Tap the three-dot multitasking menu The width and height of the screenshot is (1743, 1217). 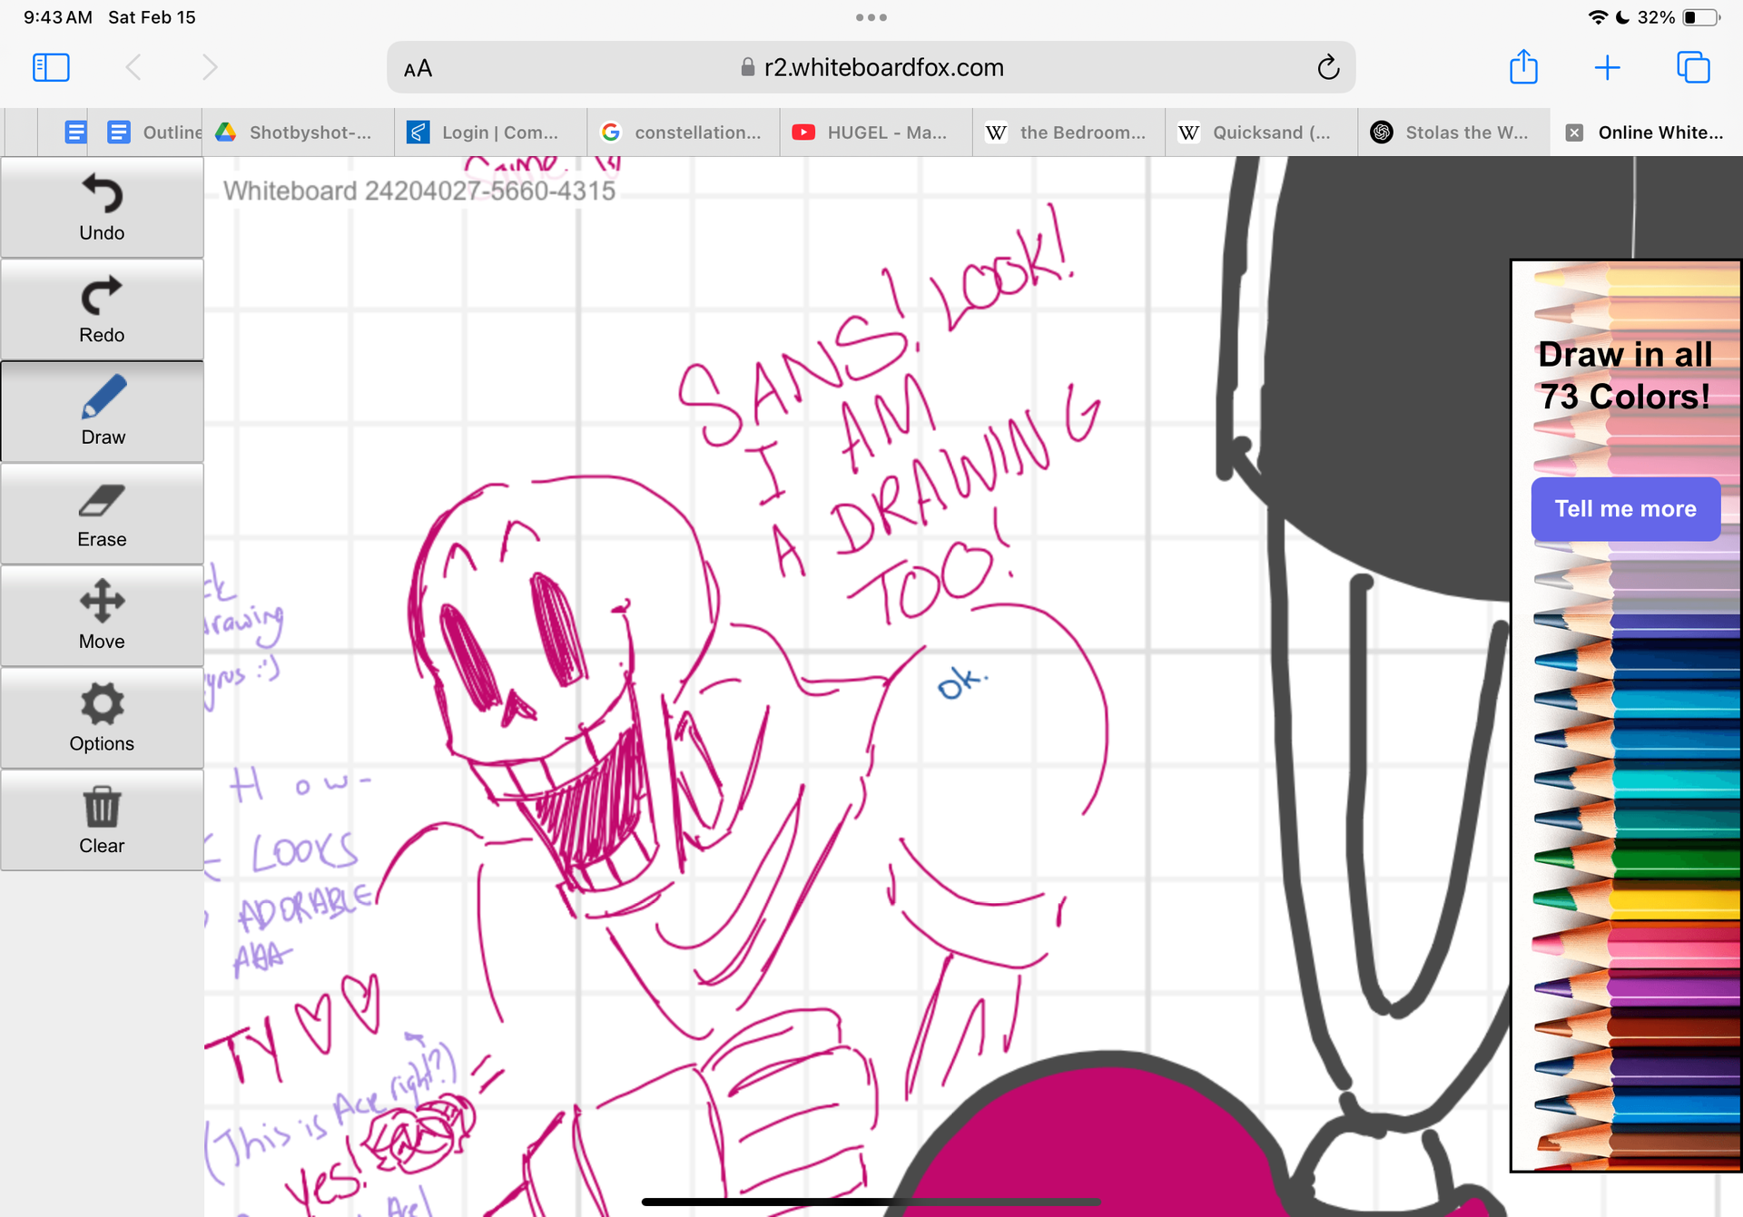click(871, 17)
